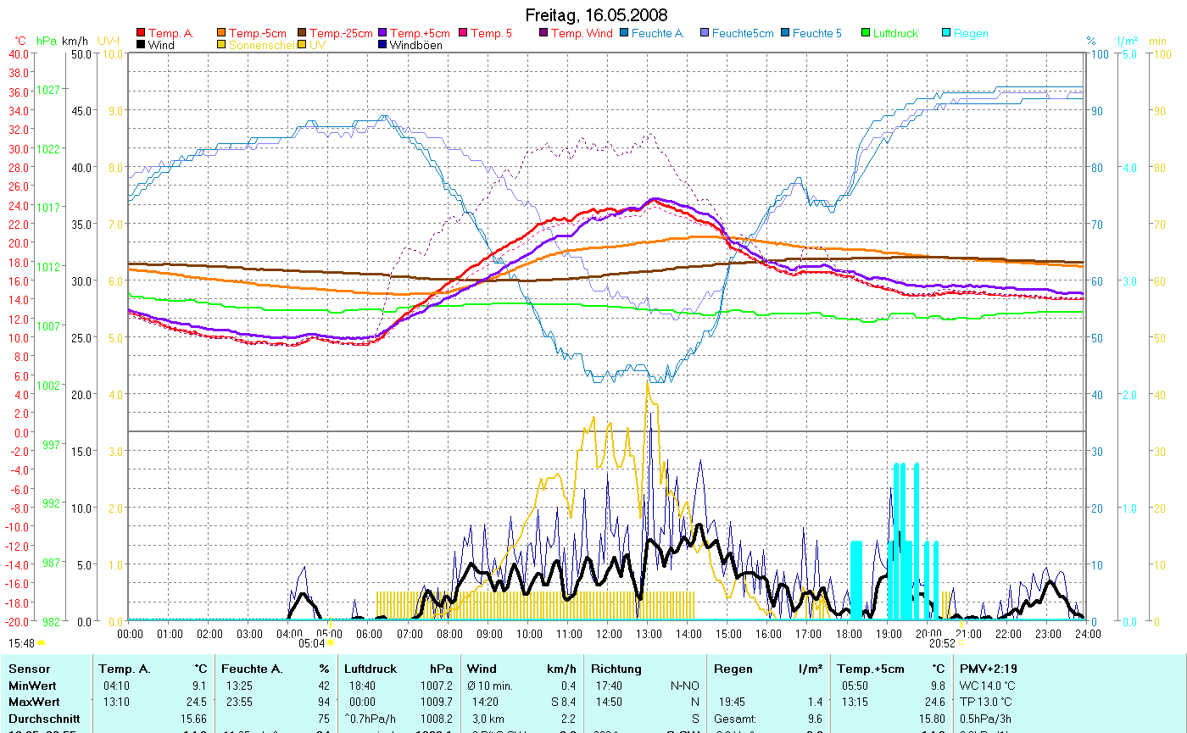Screen dimensions: 1187x733
Task: Click the purple Temp.+5cm legend square
Action: (382, 34)
